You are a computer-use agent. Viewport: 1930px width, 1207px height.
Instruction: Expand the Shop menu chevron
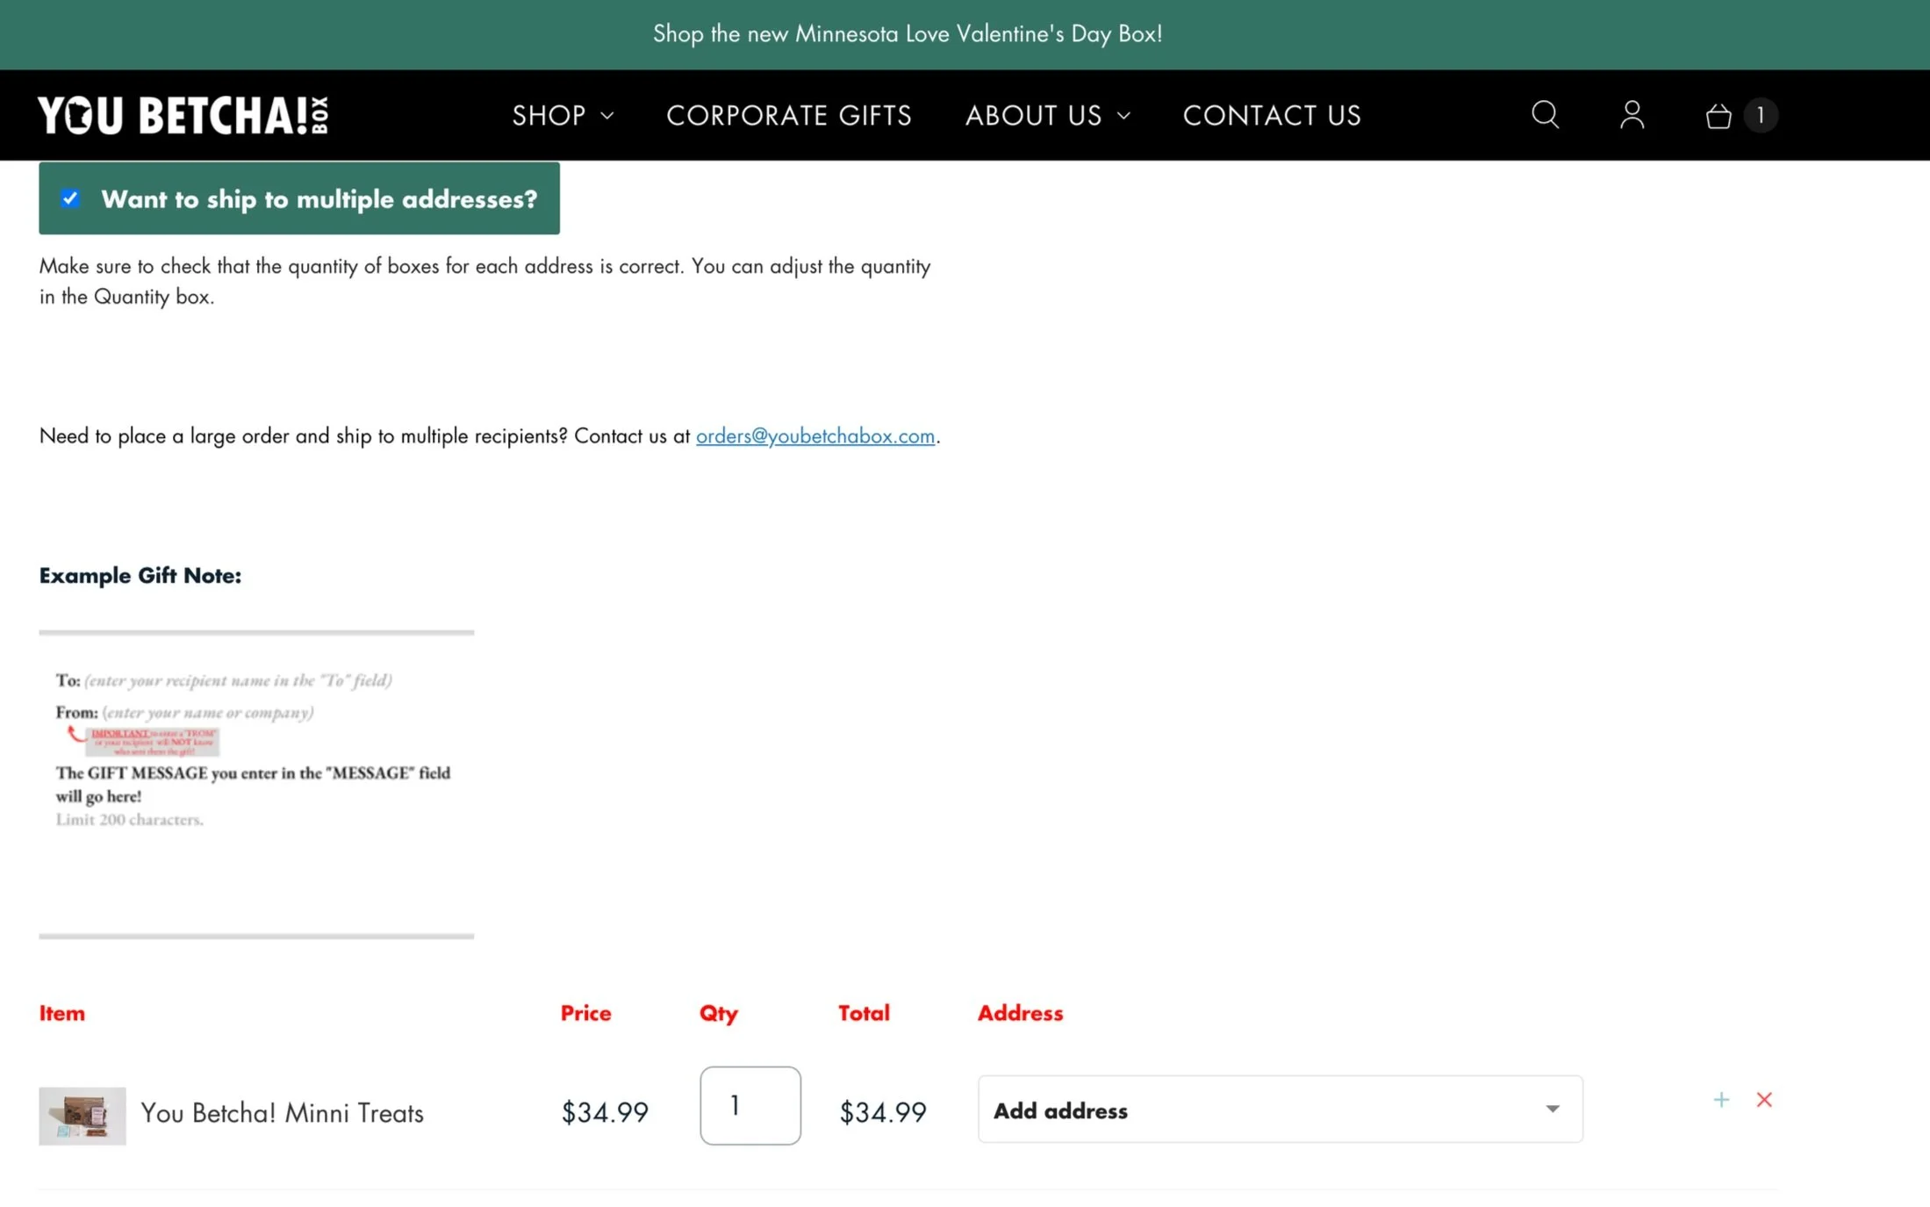click(606, 116)
